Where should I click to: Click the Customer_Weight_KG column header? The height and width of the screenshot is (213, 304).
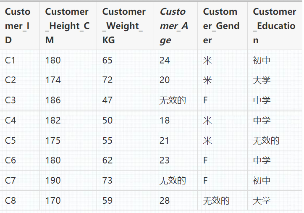[124, 26]
